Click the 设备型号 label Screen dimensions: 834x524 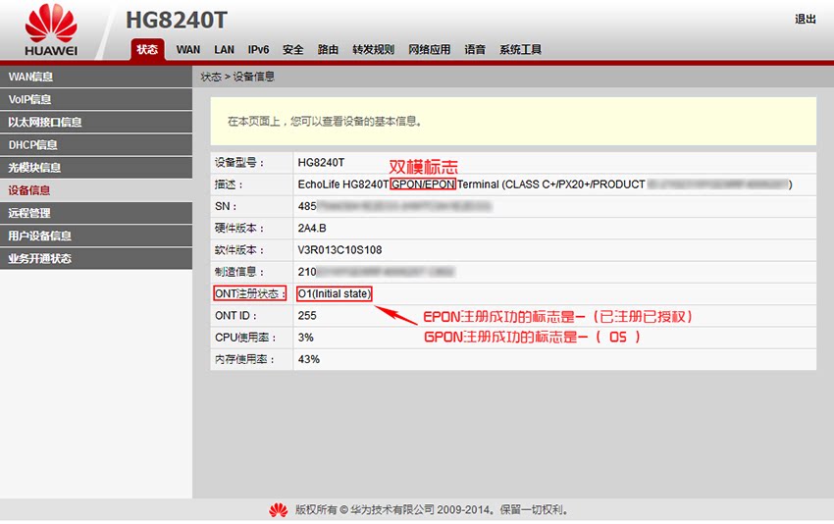click(x=239, y=163)
